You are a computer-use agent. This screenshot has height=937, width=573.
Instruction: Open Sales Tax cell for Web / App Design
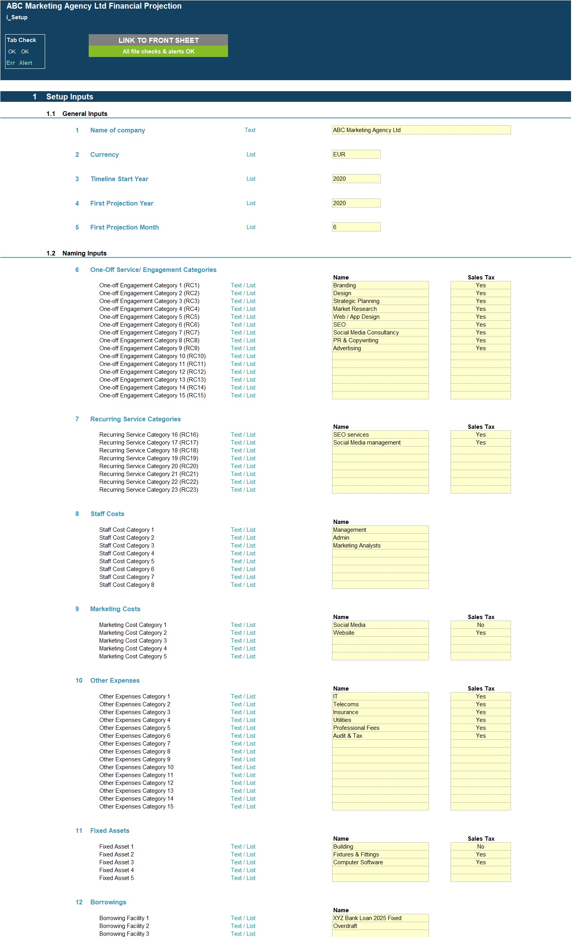480,317
